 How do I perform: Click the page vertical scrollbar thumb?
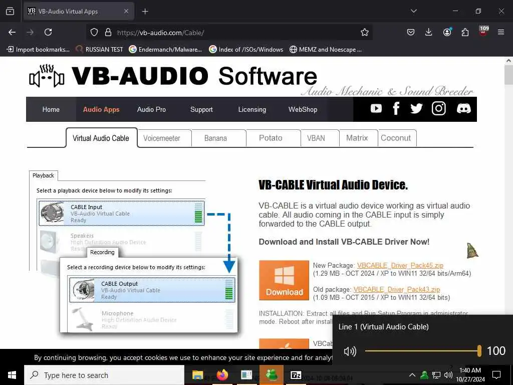[x=508, y=75]
